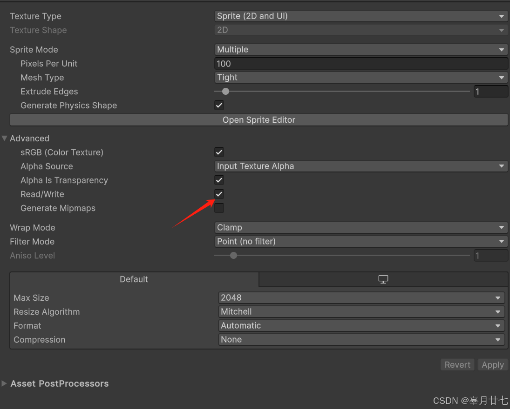The width and height of the screenshot is (510, 409).
Task: Collapse the Advanced foldout triangle
Action: coord(4,138)
